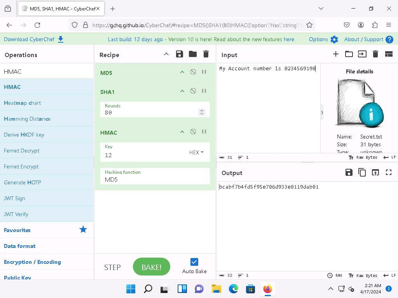Open the HEX key format dropdown

(x=196, y=152)
